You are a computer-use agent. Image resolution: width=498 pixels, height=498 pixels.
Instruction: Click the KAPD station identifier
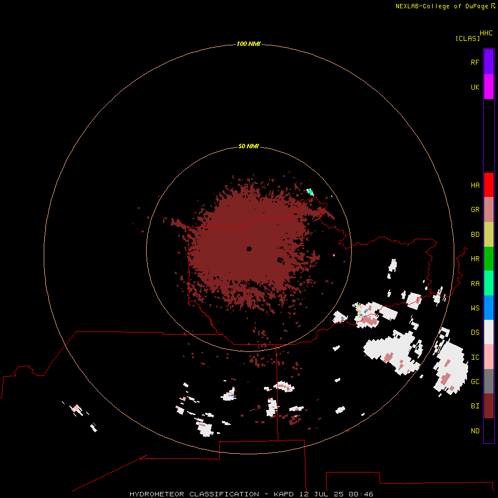tap(284, 494)
